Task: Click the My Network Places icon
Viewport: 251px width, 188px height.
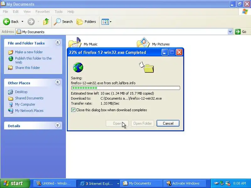Action: (x=11, y=111)
